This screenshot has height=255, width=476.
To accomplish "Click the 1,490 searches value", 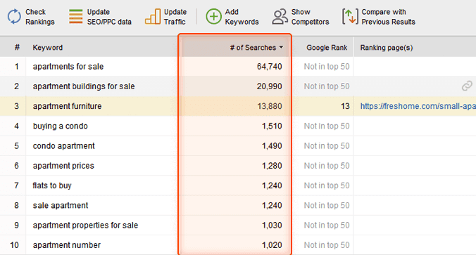I will coord(272,146).
